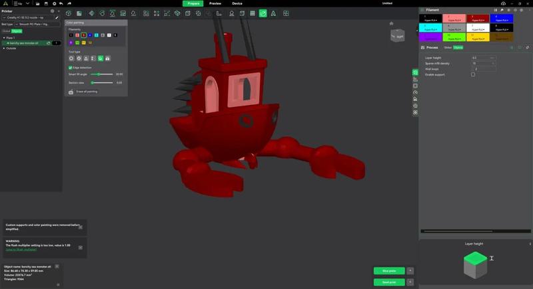Viewport: 533px width, 289px height.
Task: Switch left panel to Objects
Action: 17,31
